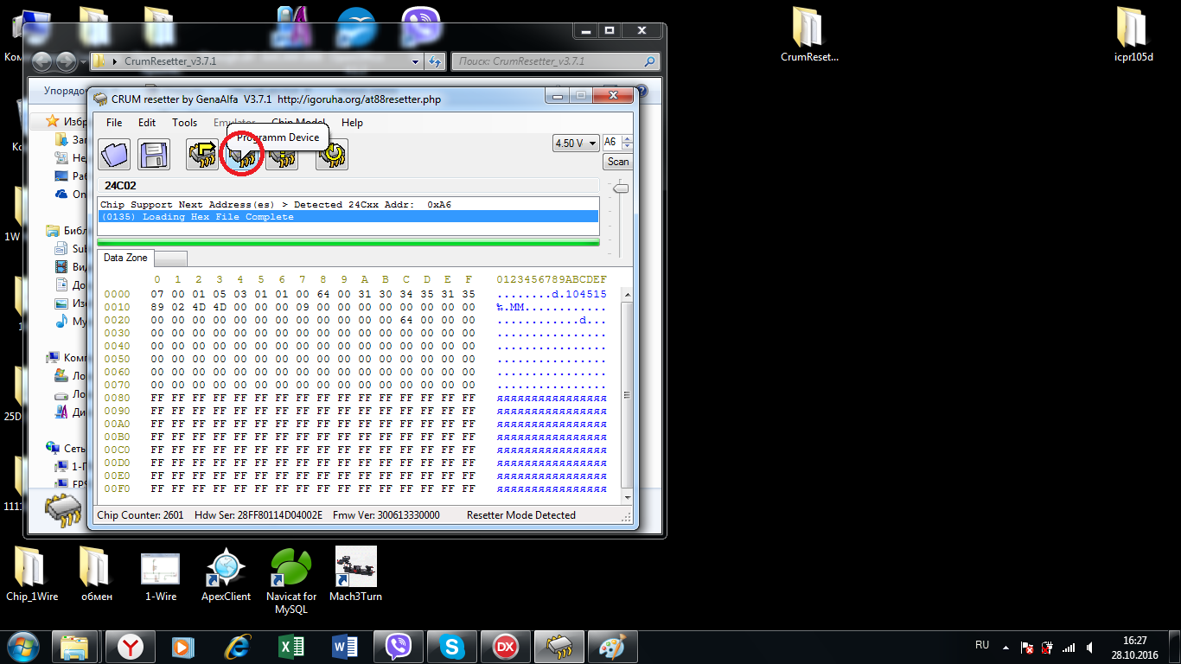Click the ASCII text "........d.104515"

(552, 294)
